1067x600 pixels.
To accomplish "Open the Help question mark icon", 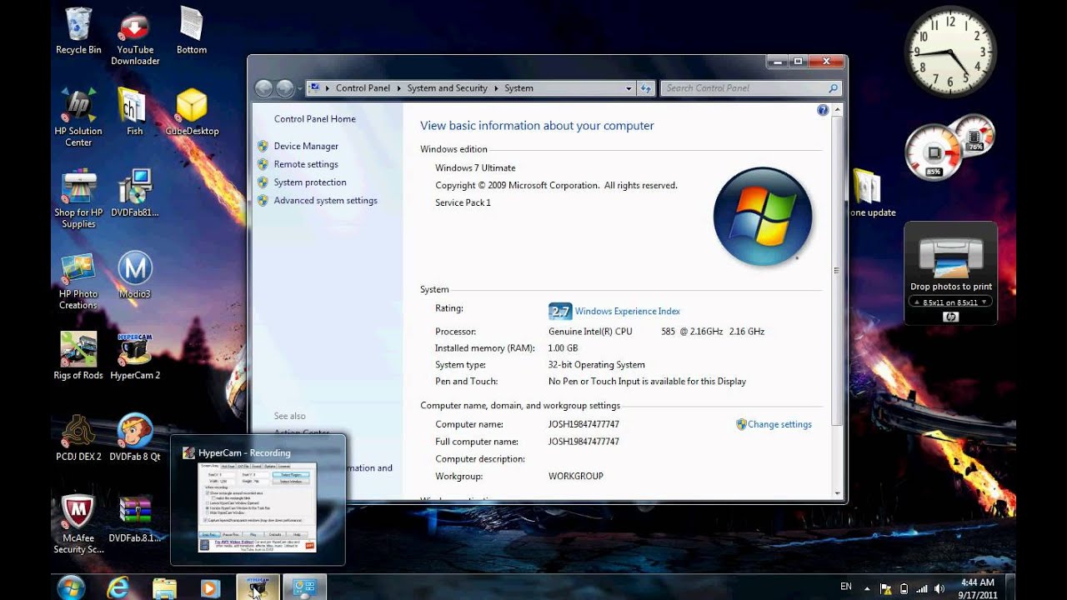I will coord(823,110).
